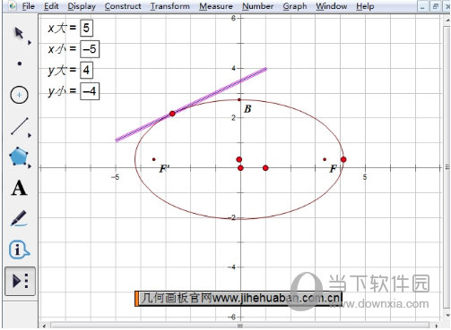Image resolution: width=451 pixels, height=330 pixels.
Task: Open the Custom Tools button
Action: click(x=20, y=281)
